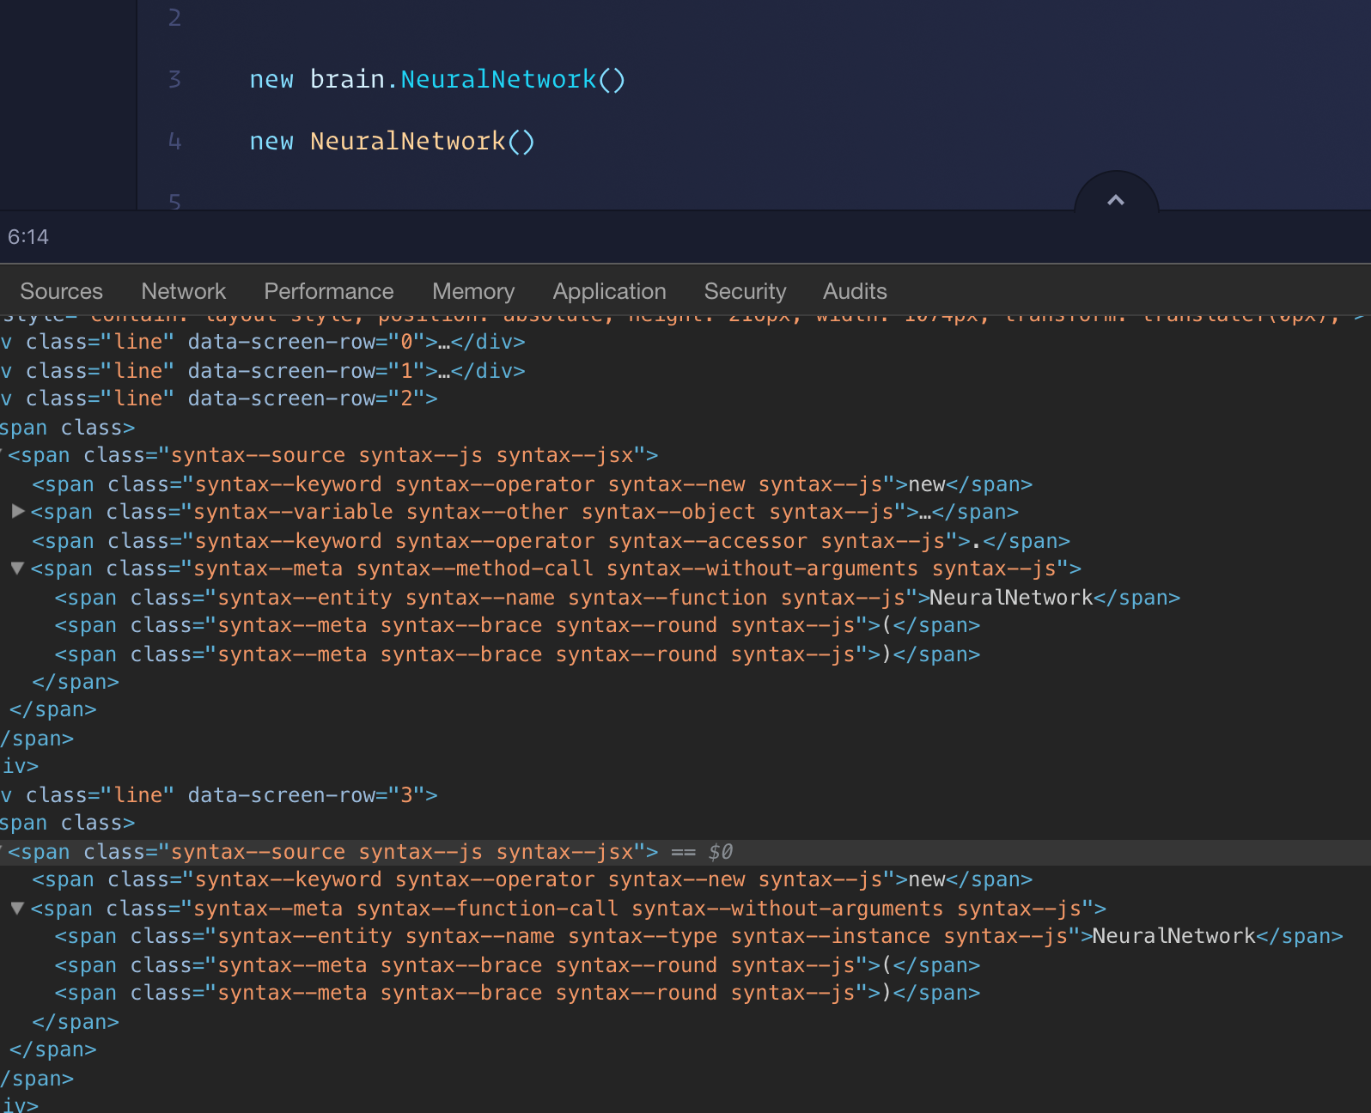Select first syntax--keyword syntax--new span in row 2
Image resolution: width=1371 pixels, height=1113 pixels.
tap(533, 484)
